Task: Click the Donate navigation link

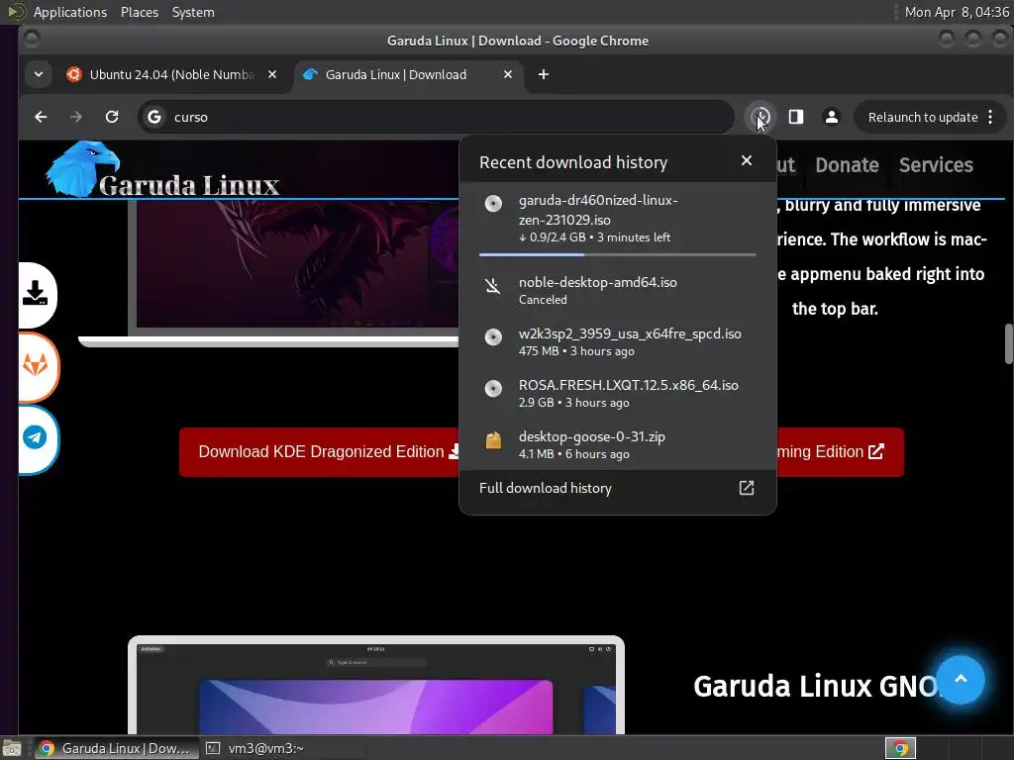Action: click(x=847, y=165)
